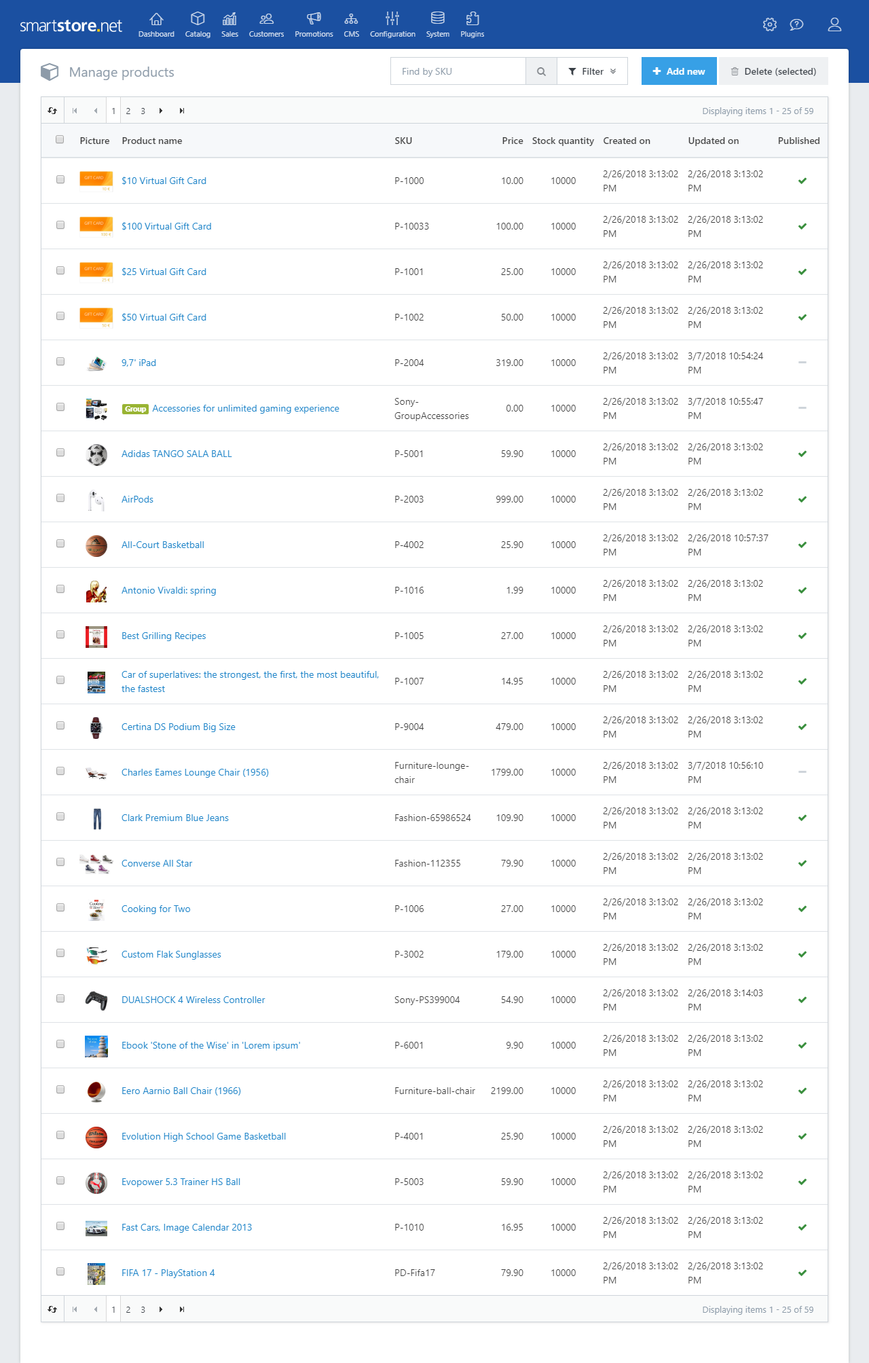Click price cell 2199.00
This screenshot has width=869, height=1363.
point(507,1091)
